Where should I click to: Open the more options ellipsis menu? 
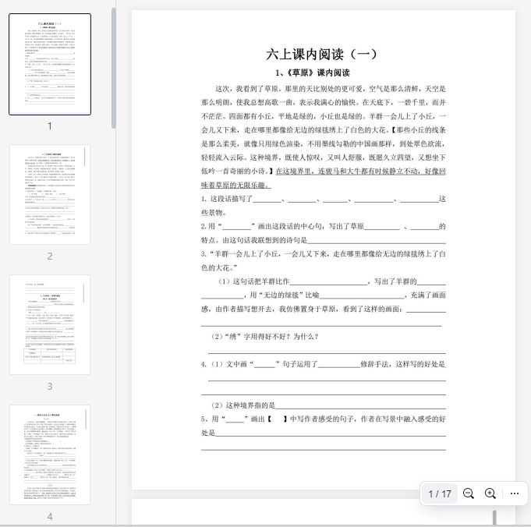pos(514,493)
